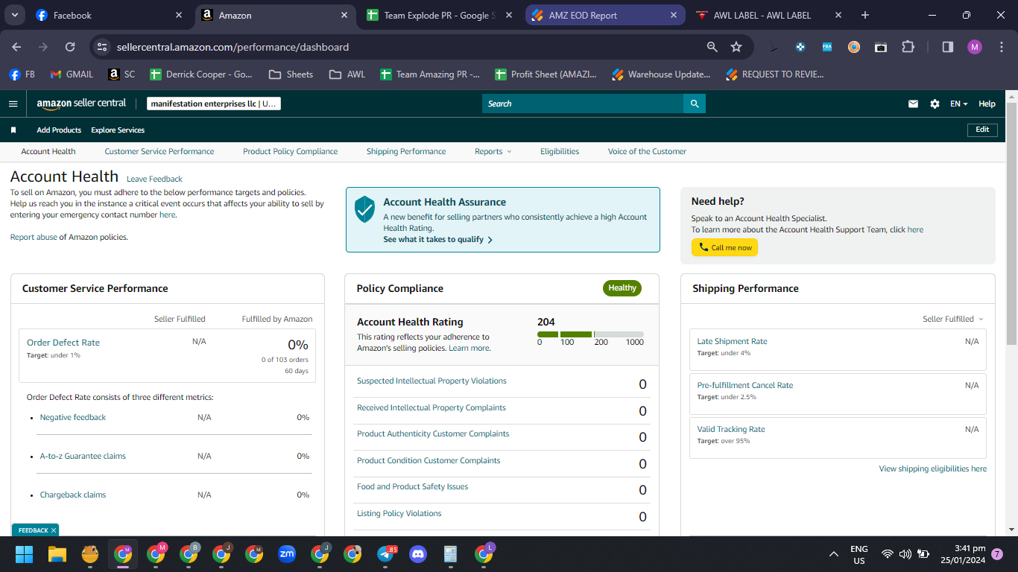Click the orange circle extension icon in the toolbar
Image resolution: width=1018 pixels, height=572 pixels.
coord(854,47)
